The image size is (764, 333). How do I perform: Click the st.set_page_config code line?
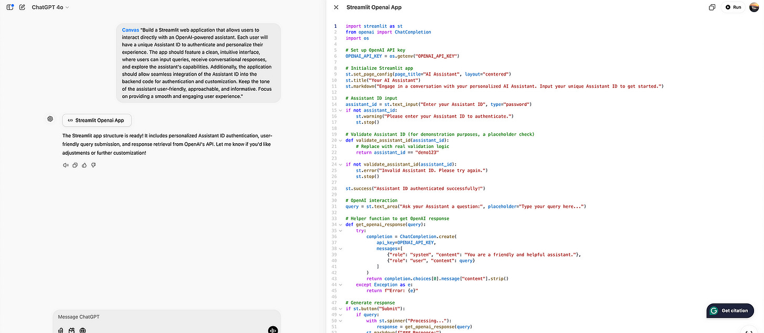coord(428,74)
